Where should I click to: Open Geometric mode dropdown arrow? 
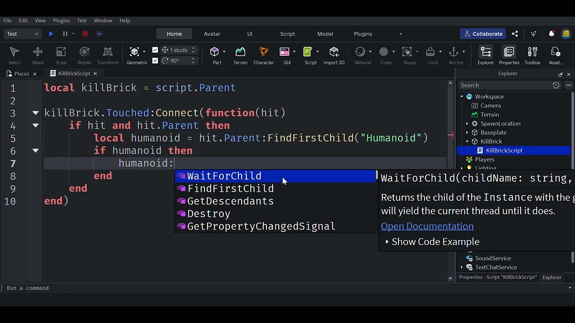(144, 52)
